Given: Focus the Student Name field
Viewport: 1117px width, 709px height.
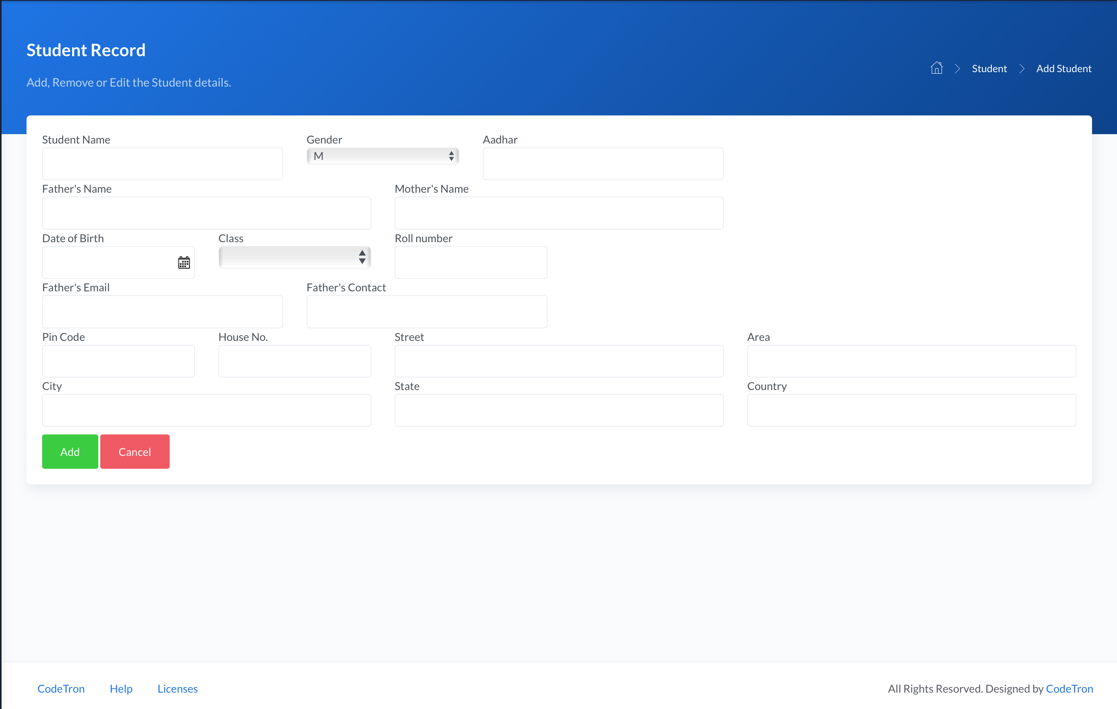Looking at the screenshot, I should click(162, 164).
